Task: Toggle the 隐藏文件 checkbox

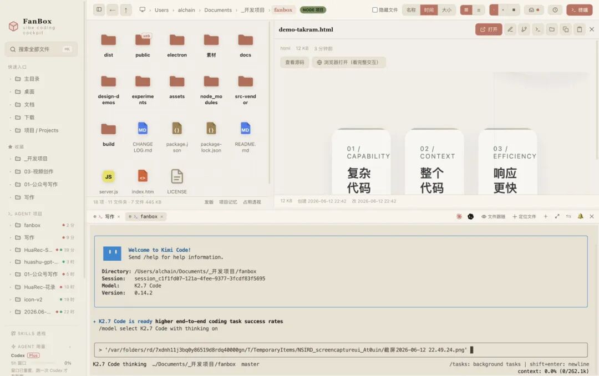Action: click(375, 10)
